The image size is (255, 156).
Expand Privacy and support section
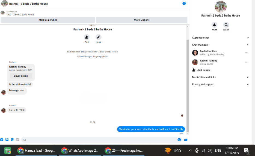coord(220,84)
